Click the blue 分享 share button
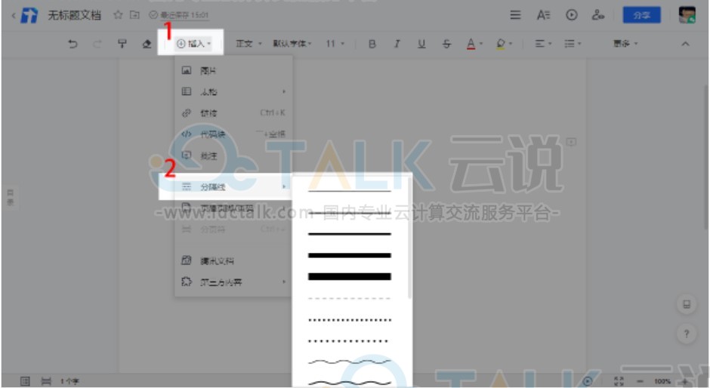Image resolution: width=710 pixels, height=388 pixels. click(641, 15)
